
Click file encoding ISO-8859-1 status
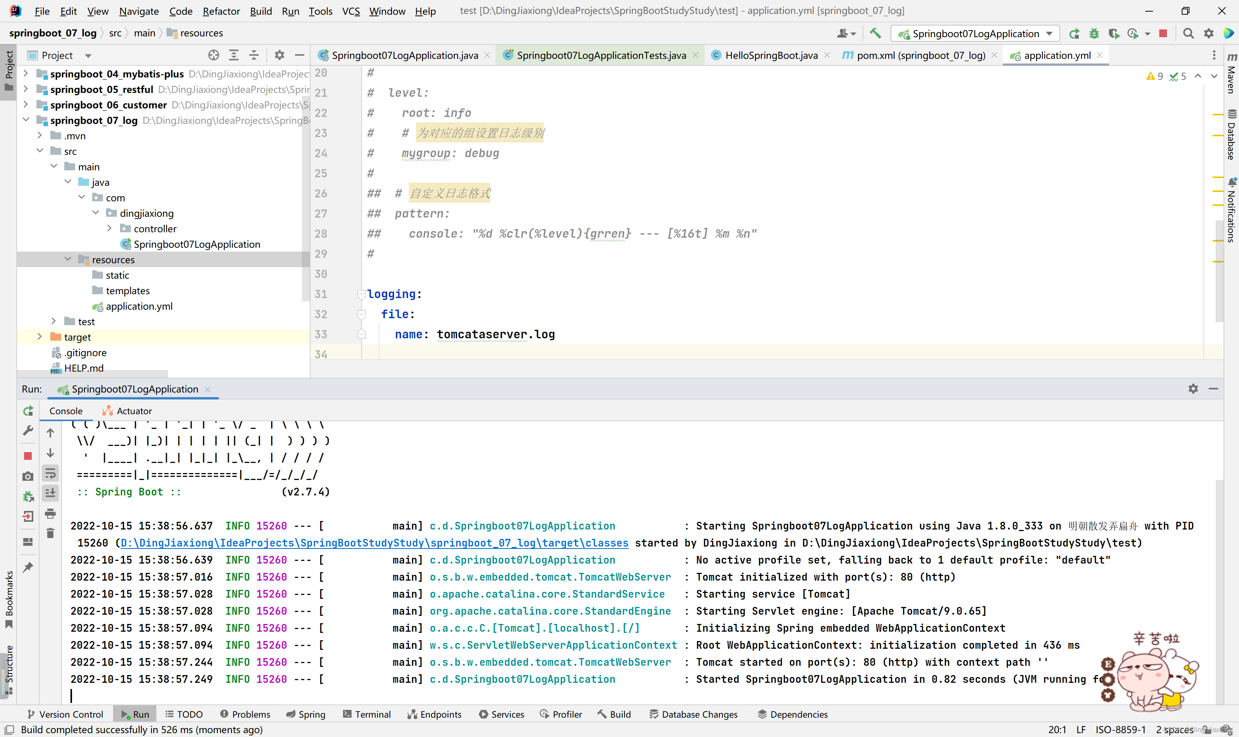click(1120, 730)
